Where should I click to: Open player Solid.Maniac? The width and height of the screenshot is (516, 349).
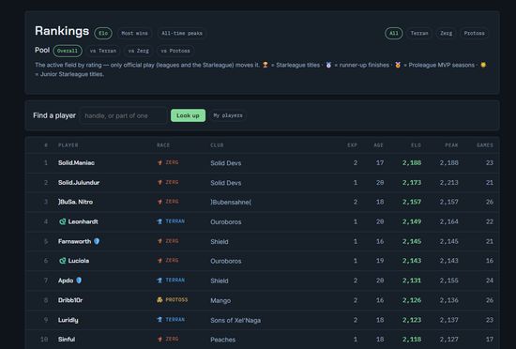[76, 163]
